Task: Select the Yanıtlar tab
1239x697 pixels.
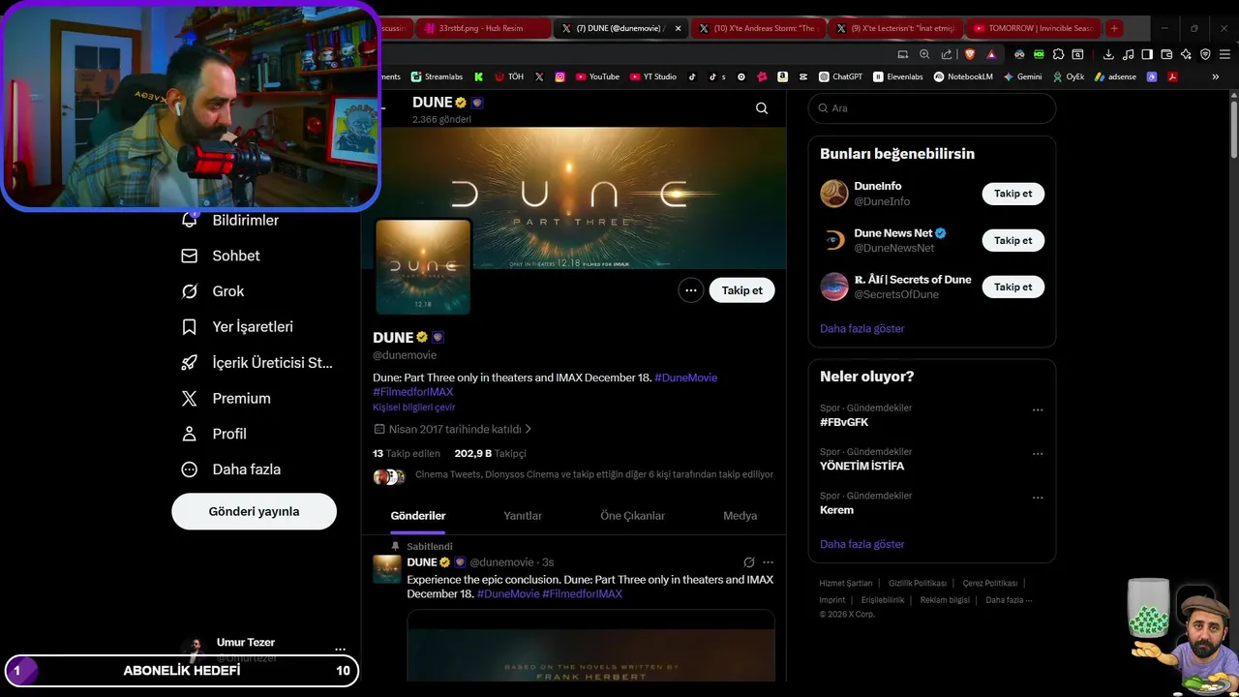Action: coord(523,516)
